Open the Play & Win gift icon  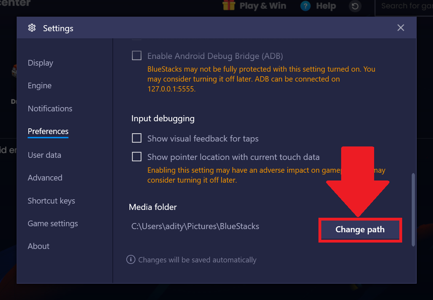click(229, 5)
